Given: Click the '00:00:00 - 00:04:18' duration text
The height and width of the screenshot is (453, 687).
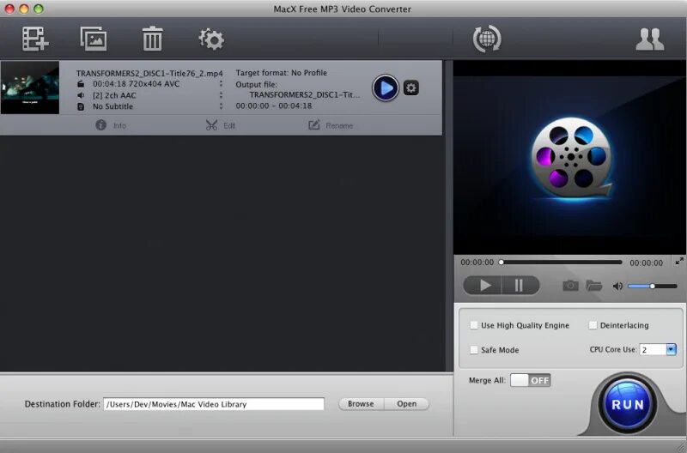Looking at the screenshot, I should (x=274, y=106).
